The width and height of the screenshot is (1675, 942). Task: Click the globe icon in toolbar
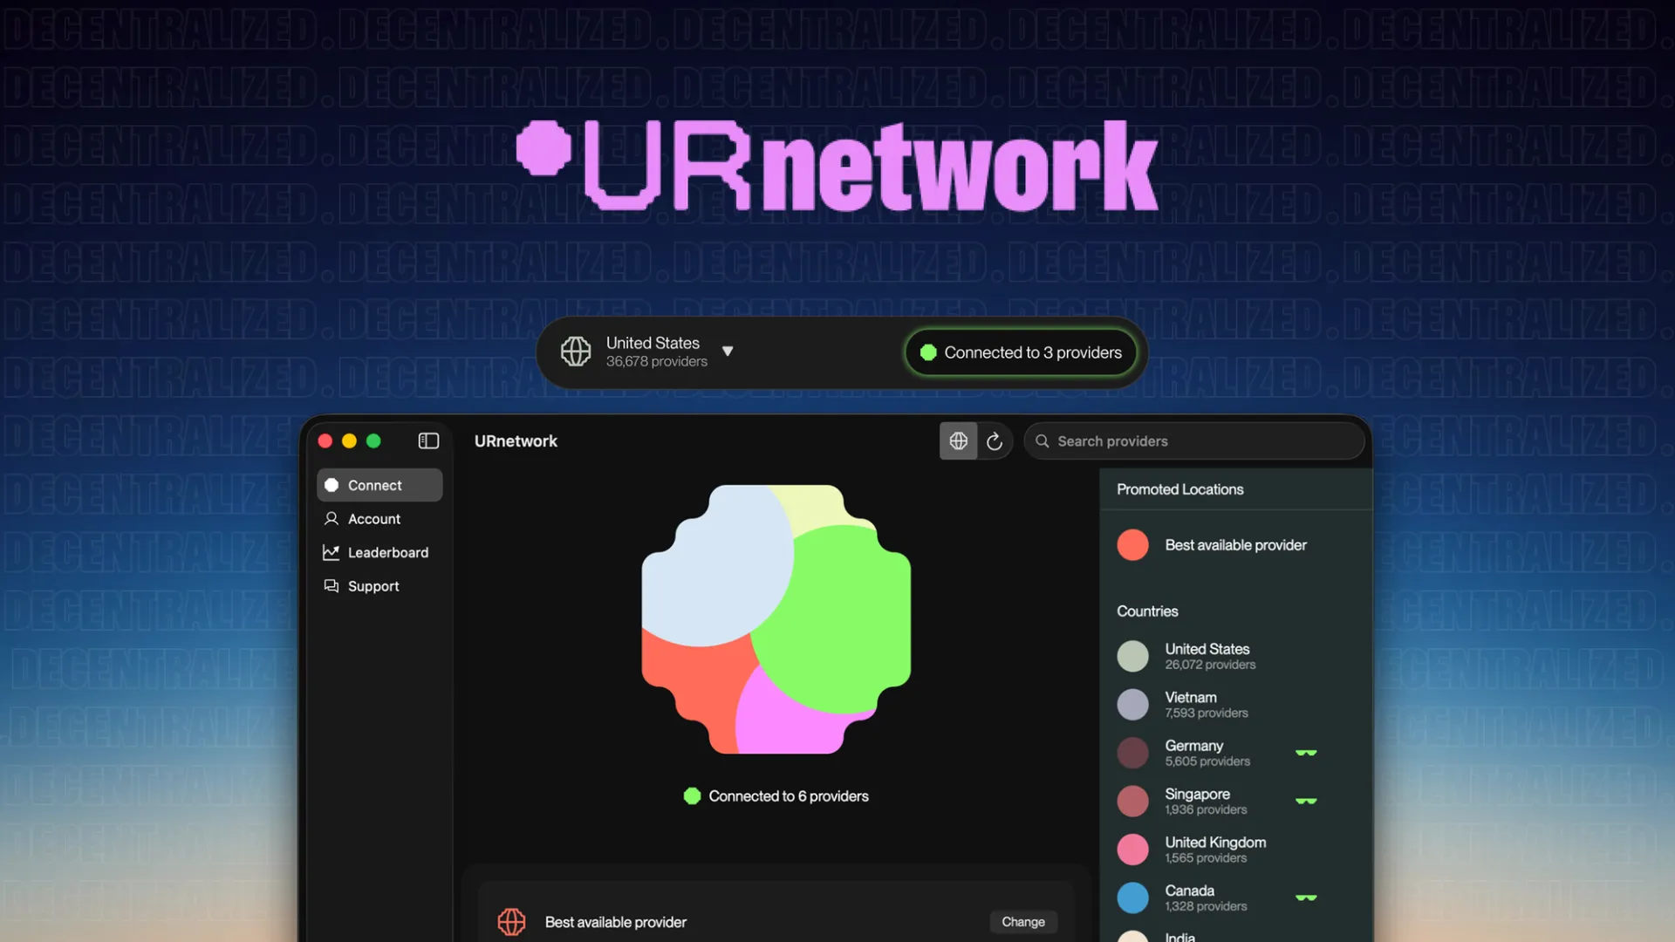click(x=958, y=441)
